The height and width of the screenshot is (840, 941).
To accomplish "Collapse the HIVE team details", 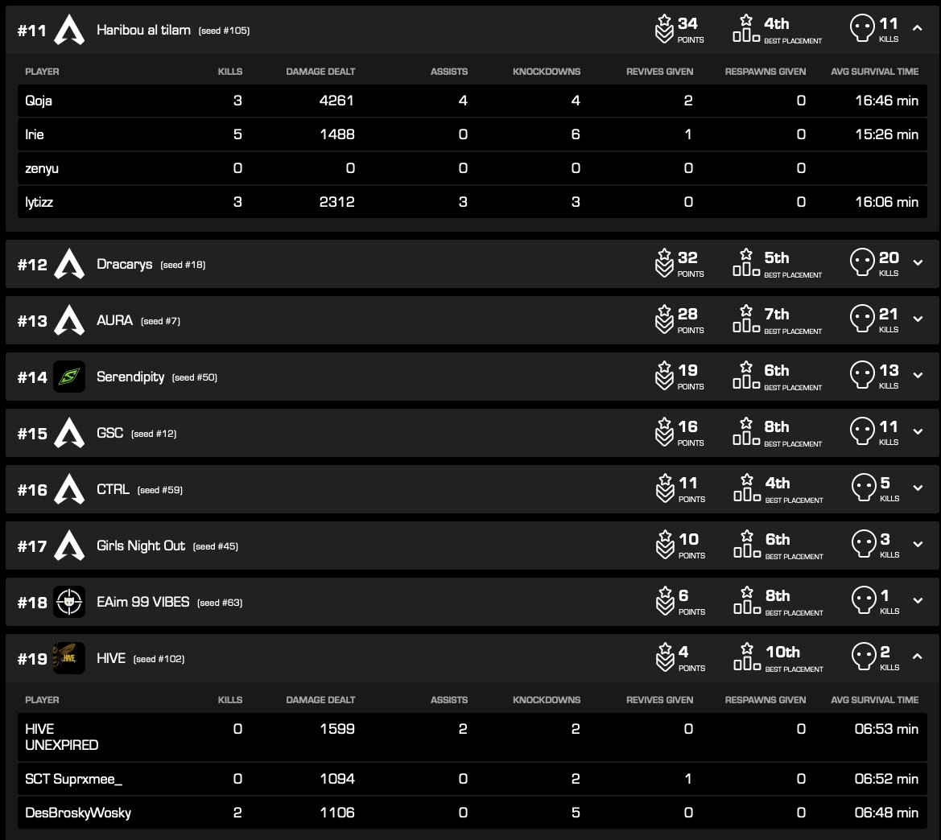I will click(x=917, y=657).
